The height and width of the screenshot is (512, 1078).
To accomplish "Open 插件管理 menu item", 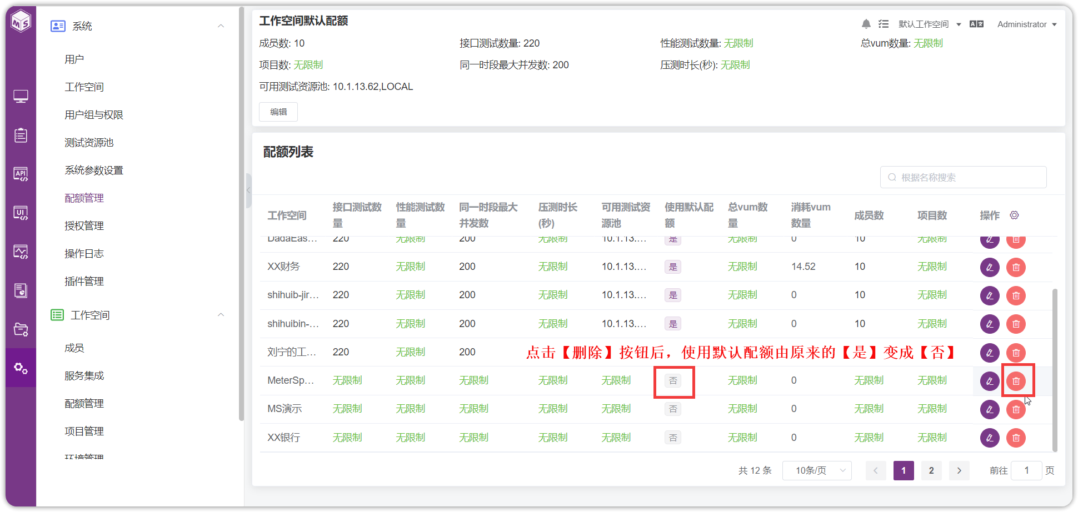I will (x=84, y=282).
